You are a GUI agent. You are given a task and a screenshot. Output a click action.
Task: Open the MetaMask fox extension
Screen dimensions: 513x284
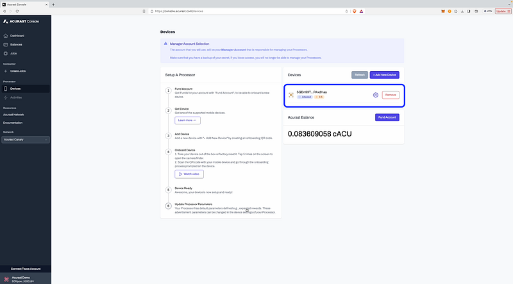pyautogui.click(x=442, y=12)
